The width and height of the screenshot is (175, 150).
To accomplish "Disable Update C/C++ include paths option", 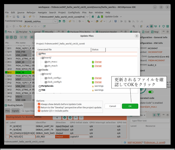I will [x=39, y=111].
